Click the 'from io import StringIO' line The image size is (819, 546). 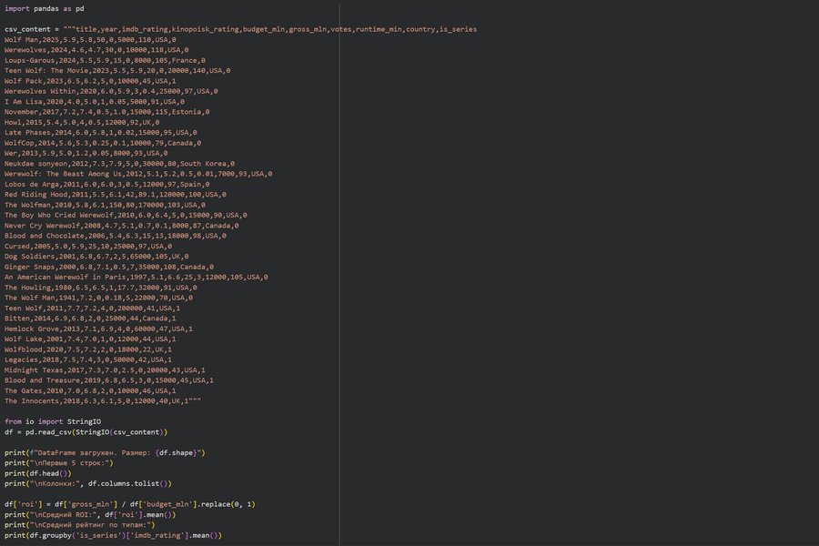[x=53, y=421]
